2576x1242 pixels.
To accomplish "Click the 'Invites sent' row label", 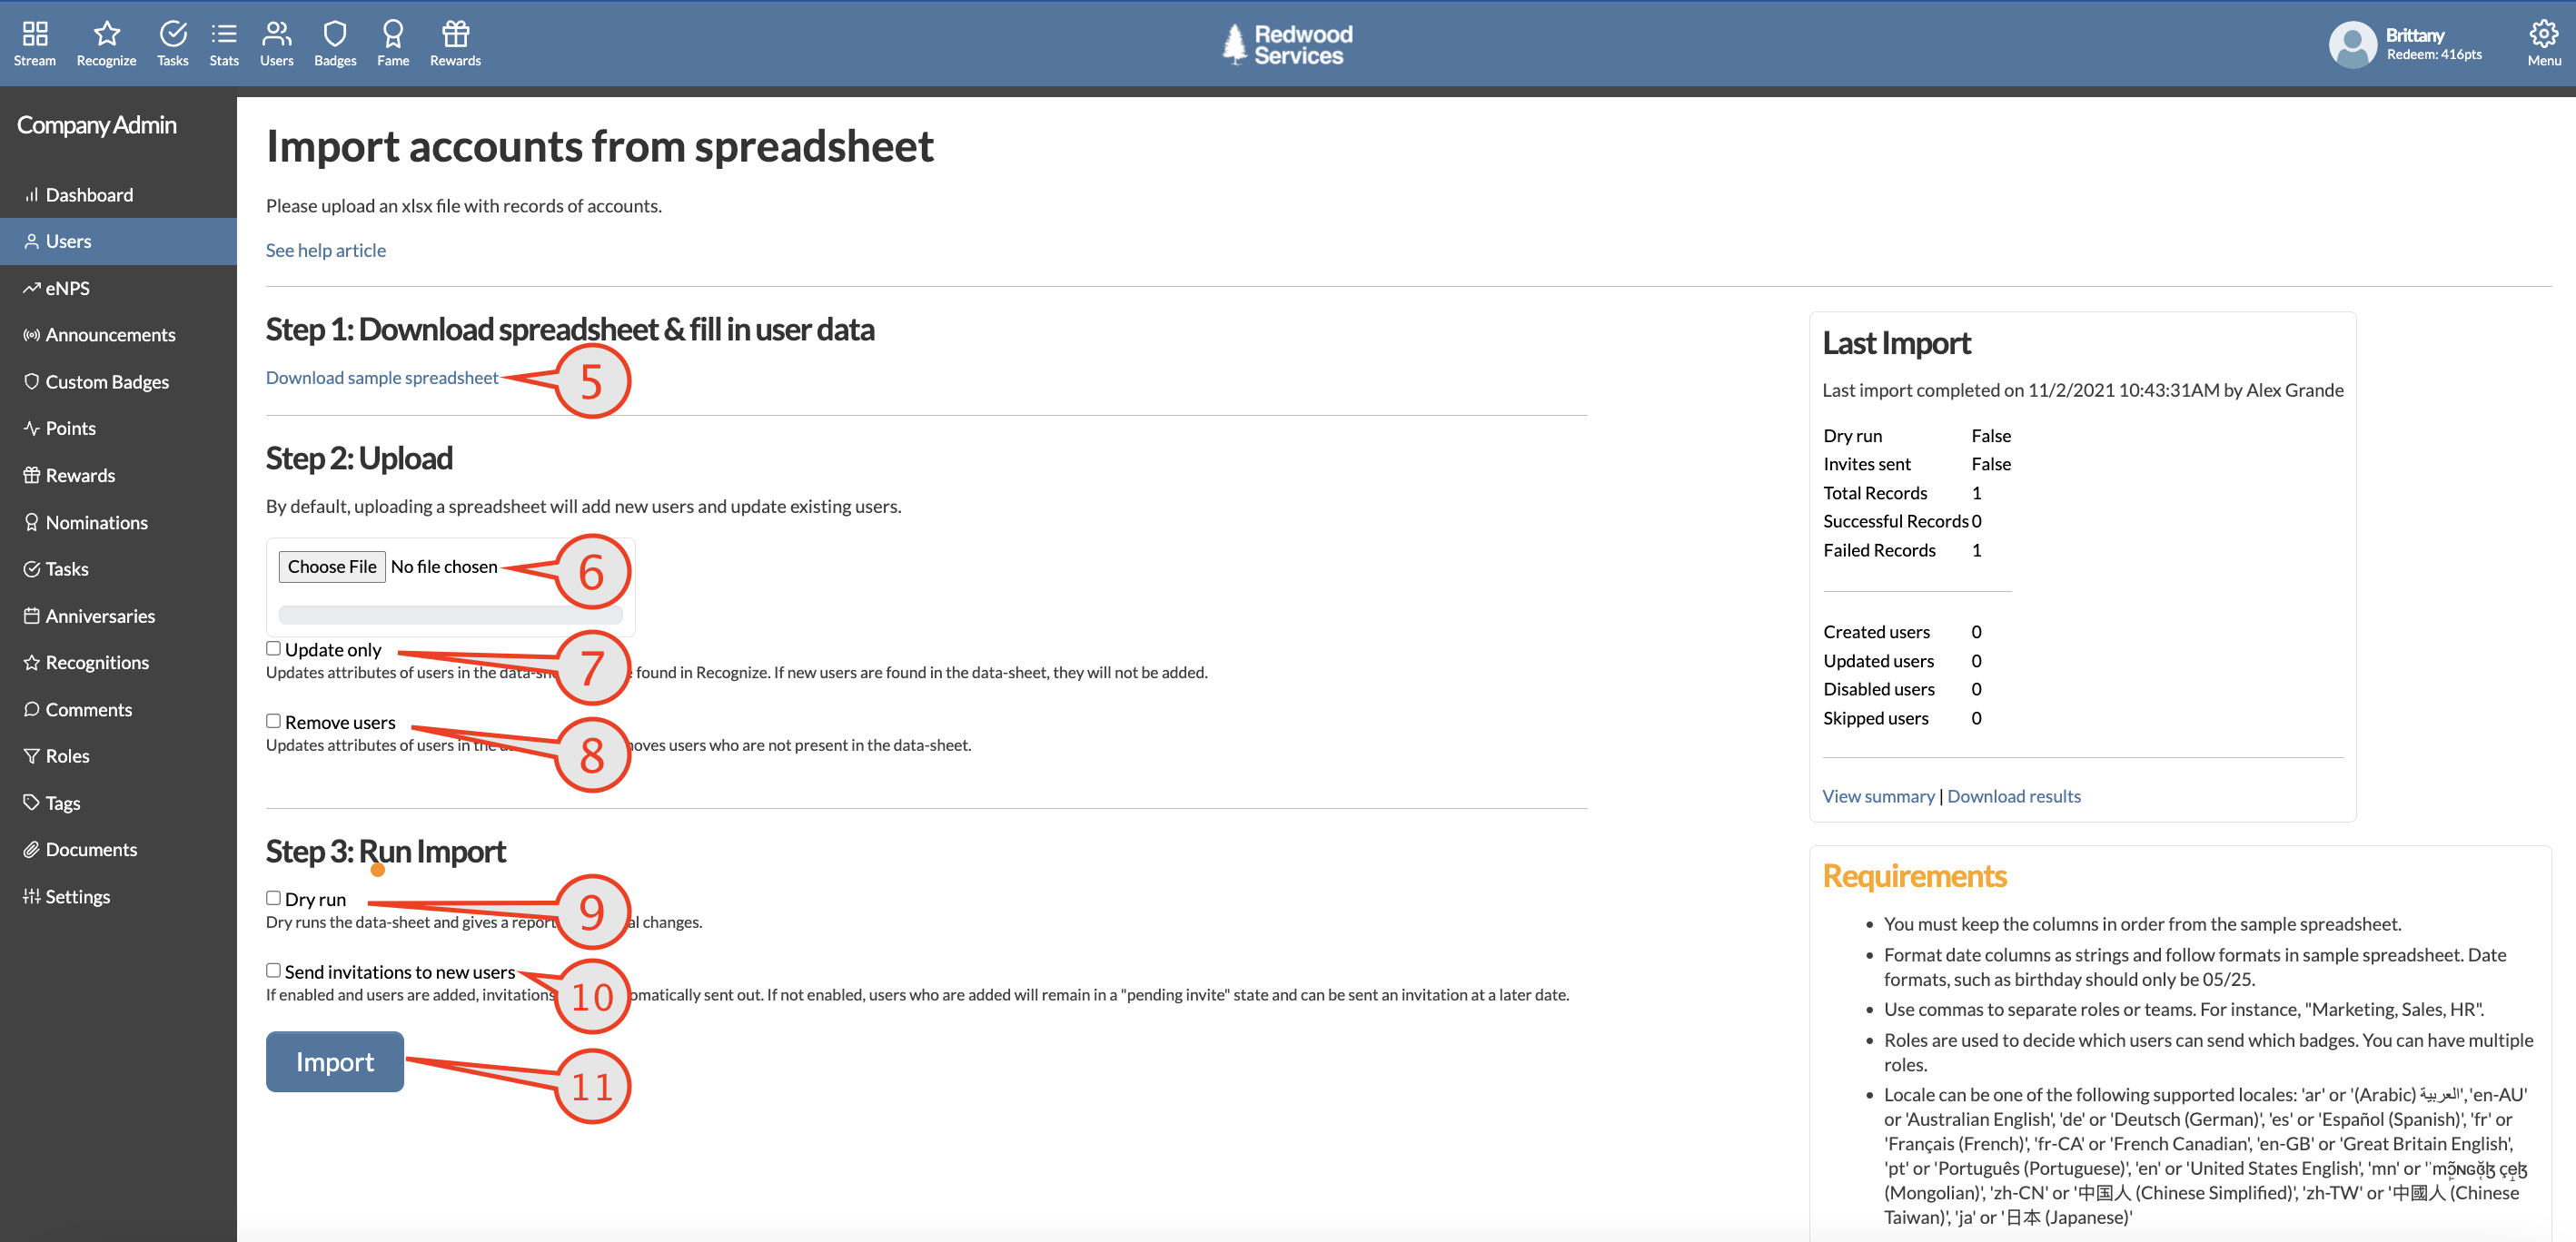I will click(1867, 464).
